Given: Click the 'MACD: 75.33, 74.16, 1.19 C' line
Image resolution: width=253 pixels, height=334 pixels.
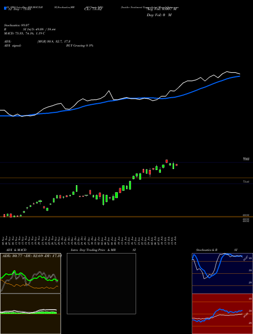Looking at the screenshot, I should point(24,33).
